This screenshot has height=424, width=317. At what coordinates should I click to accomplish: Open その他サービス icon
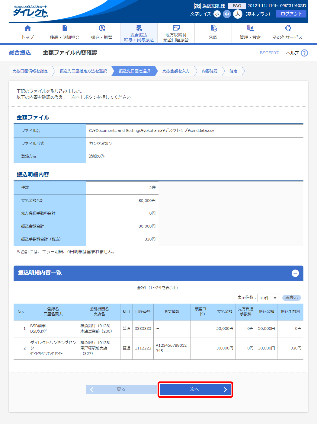[x=288, y=28]
